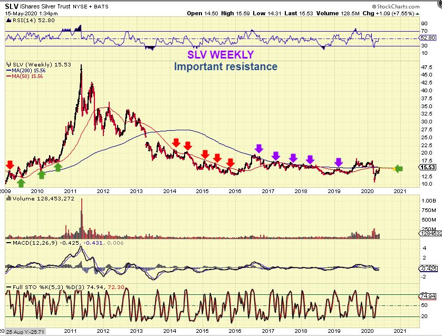Click the -2 level on the MACD axis
The width and height of the screenshot is (442, 336).
pos(424,277)
